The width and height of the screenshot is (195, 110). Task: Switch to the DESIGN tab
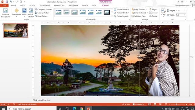pos(32,5)
